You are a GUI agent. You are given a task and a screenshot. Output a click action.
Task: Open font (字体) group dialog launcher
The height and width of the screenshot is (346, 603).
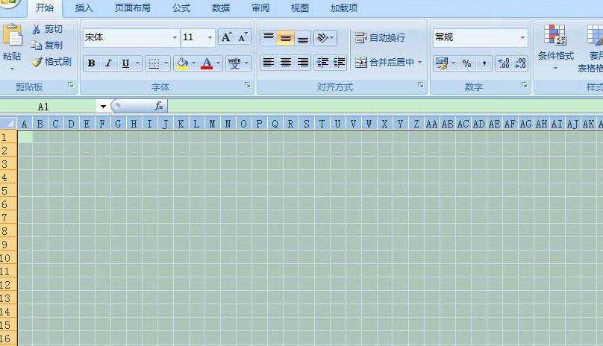(x=247, y=85)
